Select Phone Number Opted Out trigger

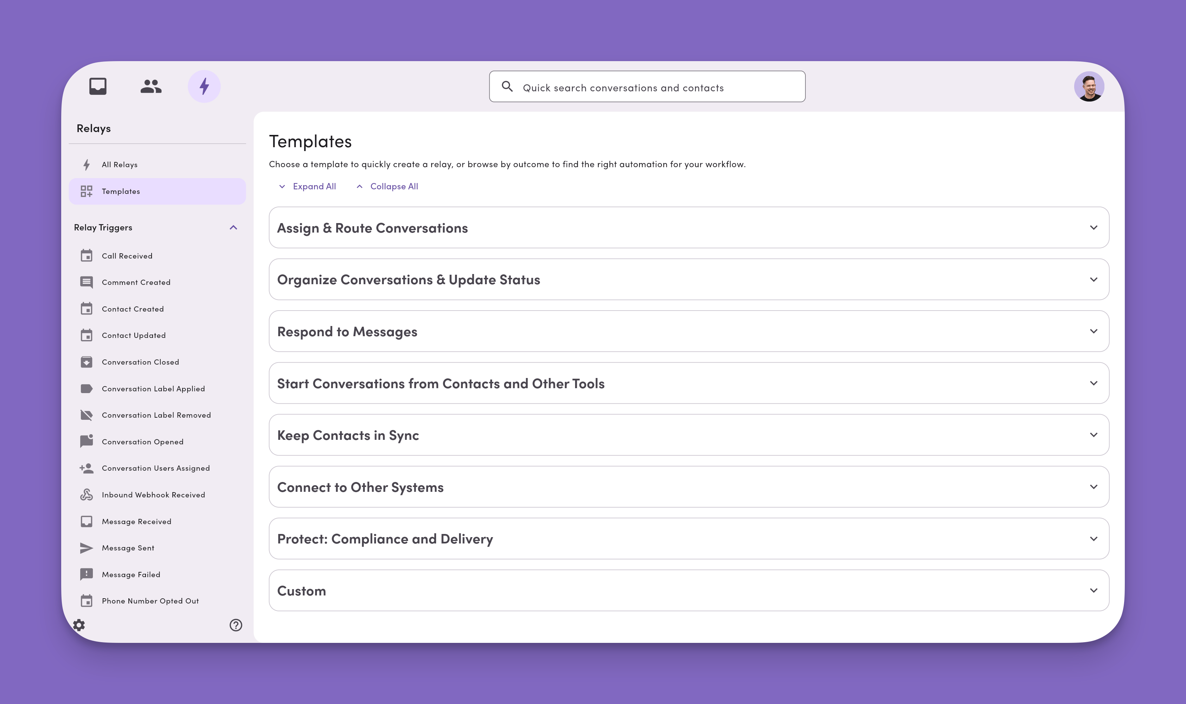157,601
